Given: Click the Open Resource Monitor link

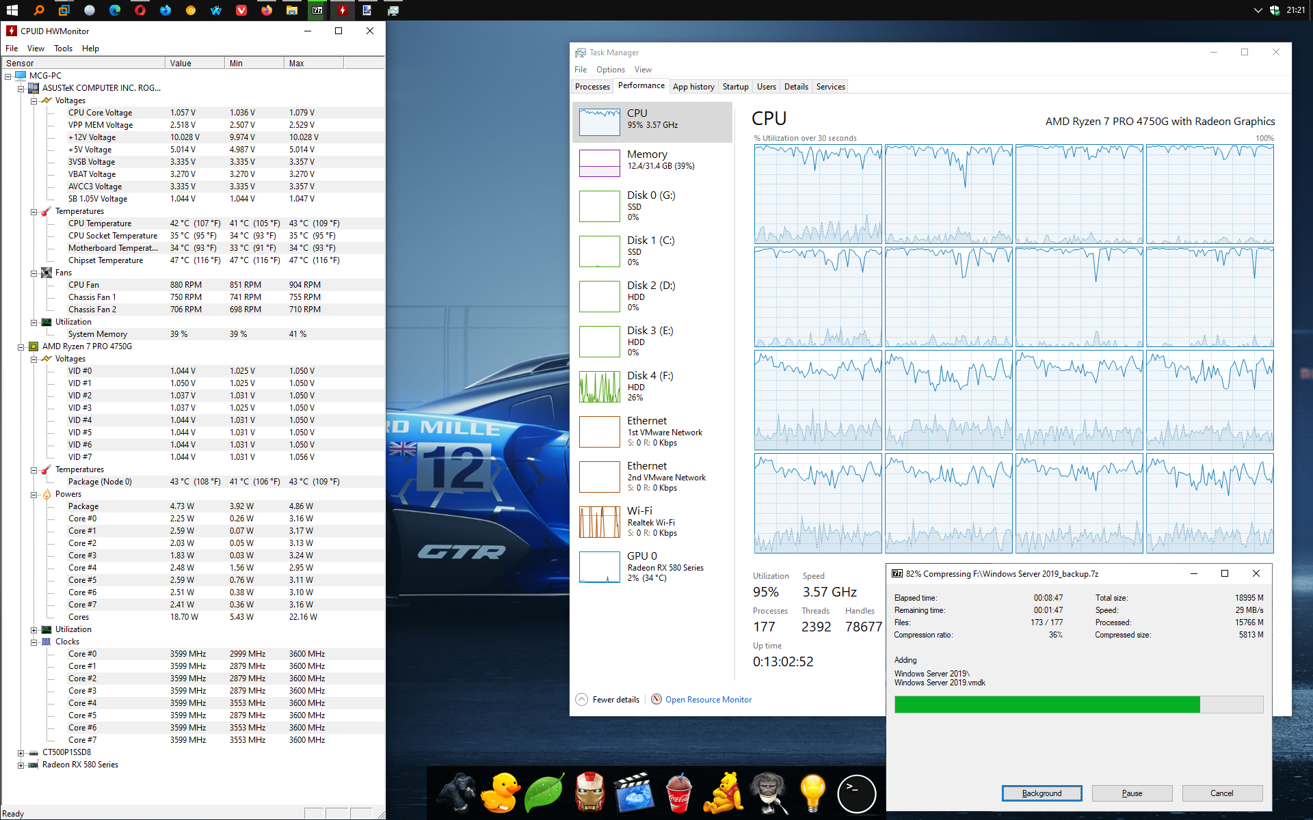Looking at the screenshot, I should 708,700.
